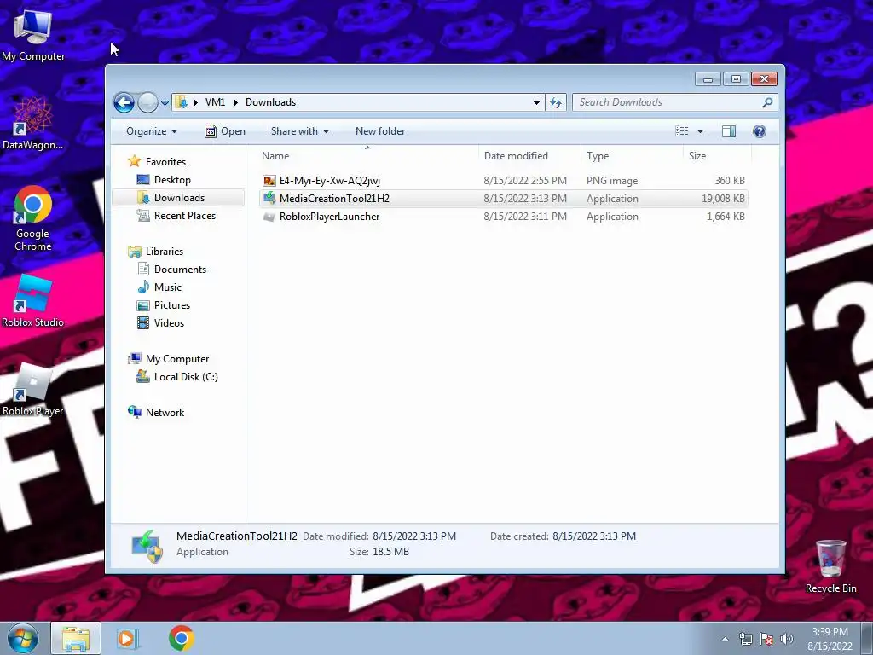Viewport: 873px width, 655px height.
Task: Open the My Computer desktop icon
Action: 33,34
